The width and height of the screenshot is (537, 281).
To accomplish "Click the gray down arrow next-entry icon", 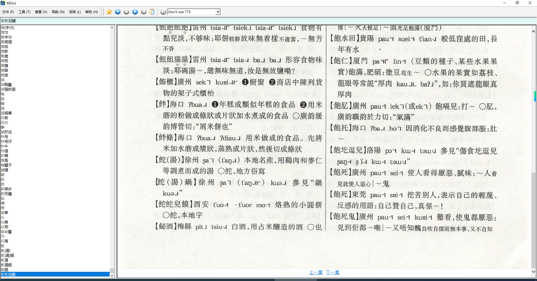I will tap(126, 12).
